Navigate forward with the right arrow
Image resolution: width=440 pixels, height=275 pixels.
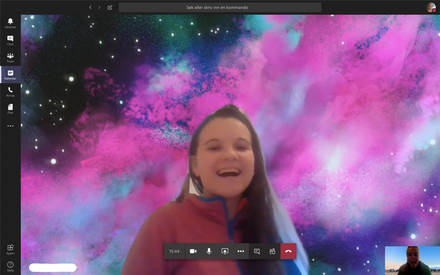point(99,7)
